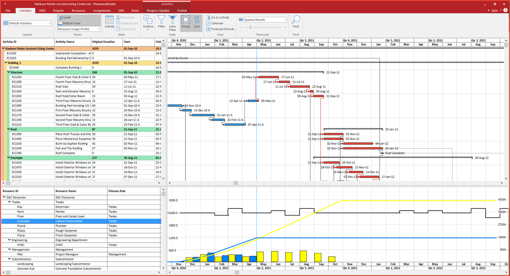The height and width of the screenshot is (276, 510).
Task: Click the Successors table button
Action: (x=126, y=29)
